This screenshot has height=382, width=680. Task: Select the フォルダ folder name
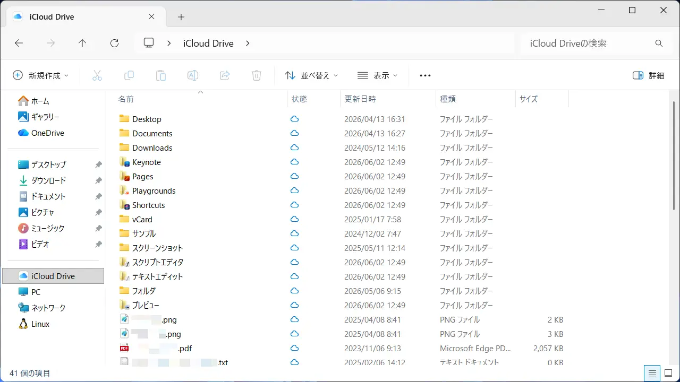coord(144,291)
